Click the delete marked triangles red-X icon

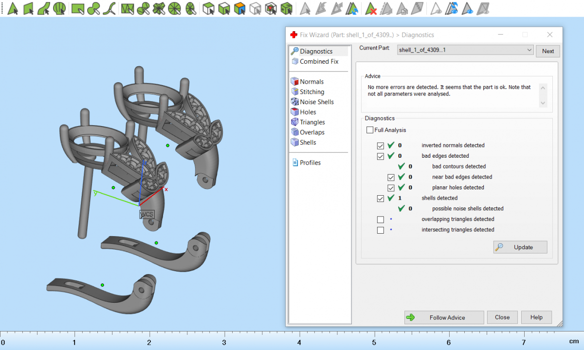pos(371,8)
